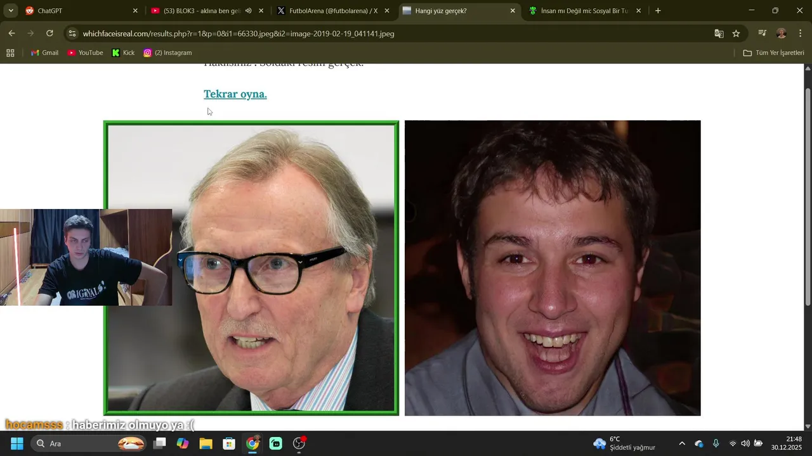This screenshot has width=812, height=456.
Task: Open the Chrome apps grid shortcut
Action: pos(10,53)
